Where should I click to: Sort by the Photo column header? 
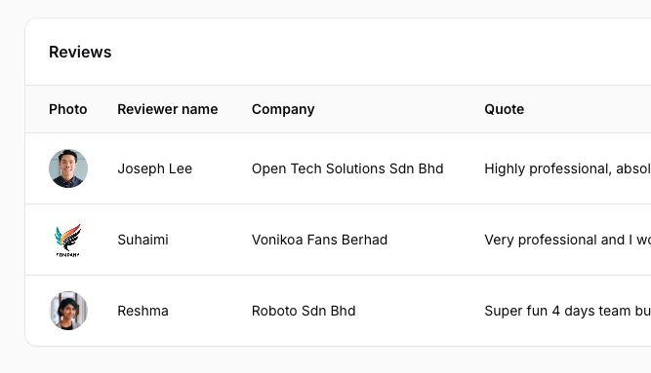click(x=68, y=109)
